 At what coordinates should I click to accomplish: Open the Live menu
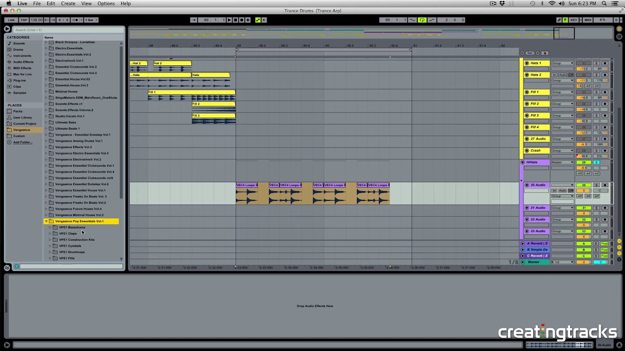point(22,3)
